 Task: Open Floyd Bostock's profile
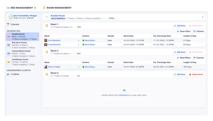(x=54, y=44)
